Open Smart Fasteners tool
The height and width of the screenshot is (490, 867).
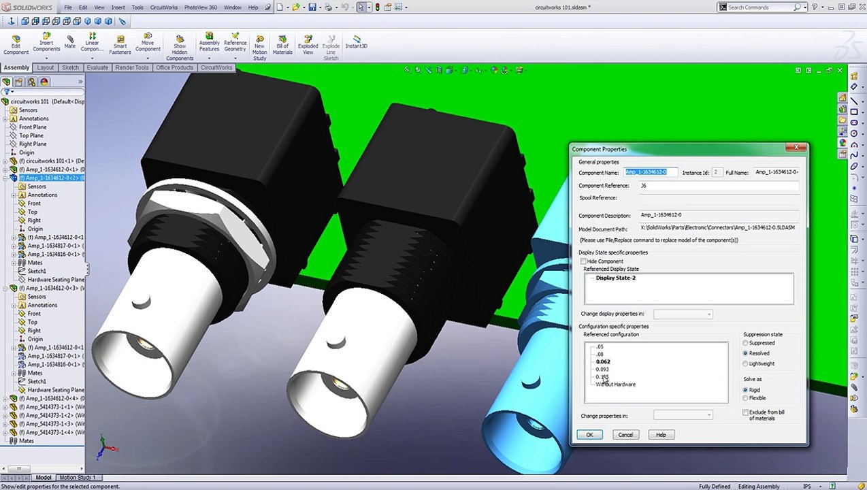(x=120, y=45)
